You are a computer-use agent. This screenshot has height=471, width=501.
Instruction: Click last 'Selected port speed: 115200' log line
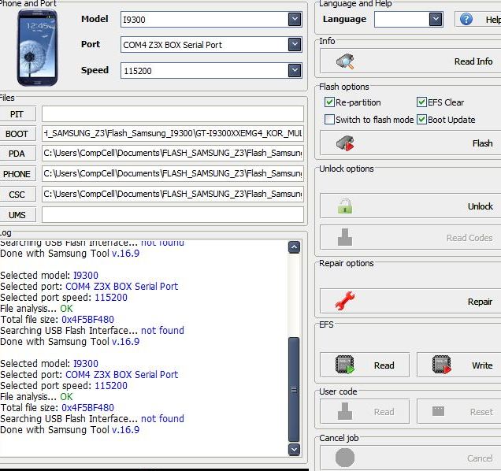(x=64, y=386)
